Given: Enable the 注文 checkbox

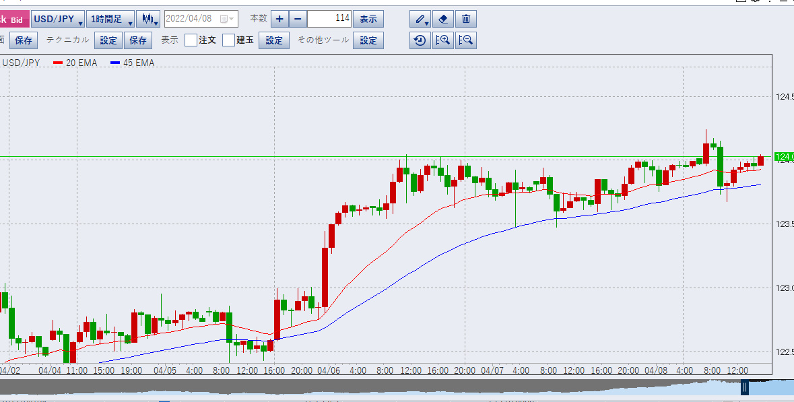Looking at the screenshot, I should tap(191, 40).
